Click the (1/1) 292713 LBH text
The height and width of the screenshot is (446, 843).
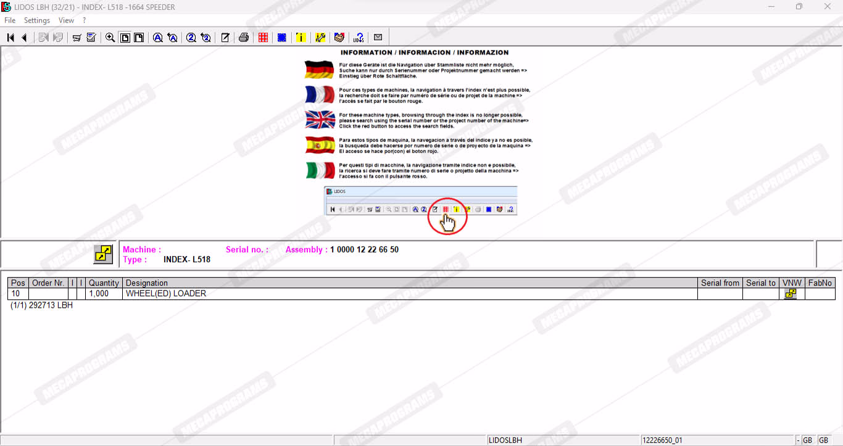pyautogui.click(x=41, y=305)
